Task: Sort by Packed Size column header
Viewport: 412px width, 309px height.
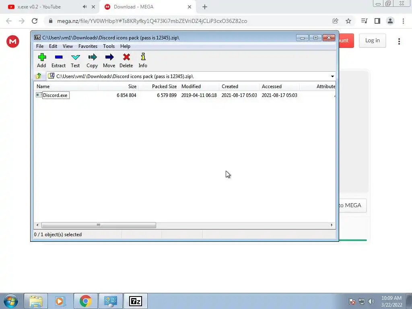Action: [x=159, y=87]
